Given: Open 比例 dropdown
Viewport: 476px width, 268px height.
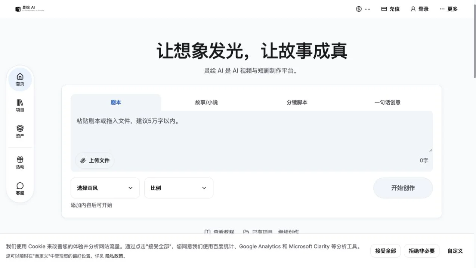Looking at the screenshot, I should [x=179, y=188].
